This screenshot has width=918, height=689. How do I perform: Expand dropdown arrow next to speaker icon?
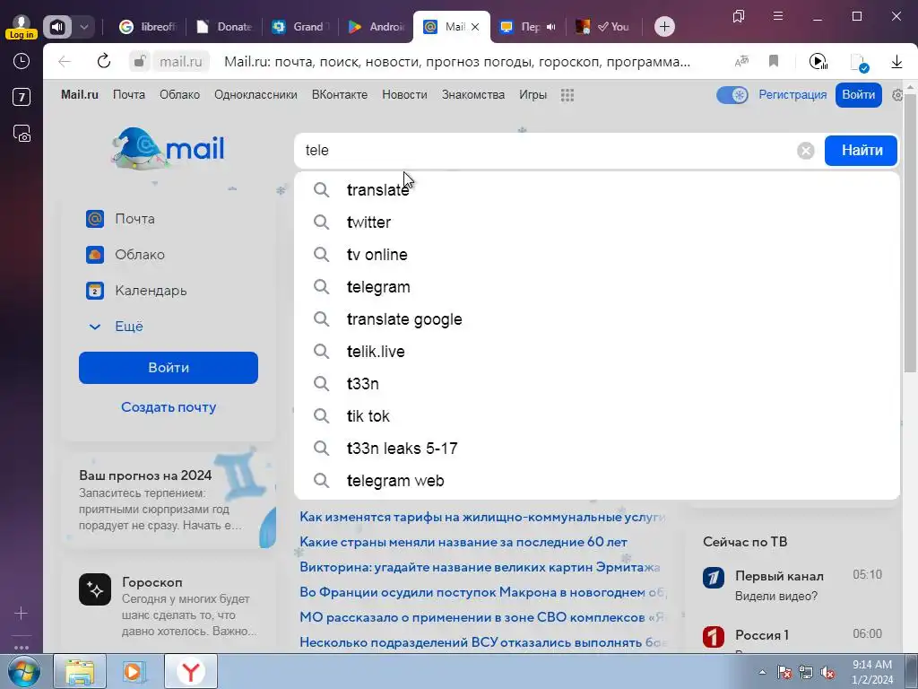pyautogui.click(x=83, y=27)
